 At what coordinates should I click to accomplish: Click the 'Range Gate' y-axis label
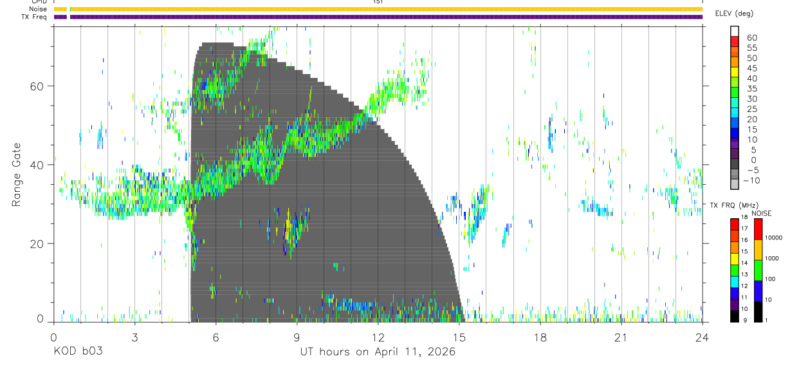[x=17, y=174]
